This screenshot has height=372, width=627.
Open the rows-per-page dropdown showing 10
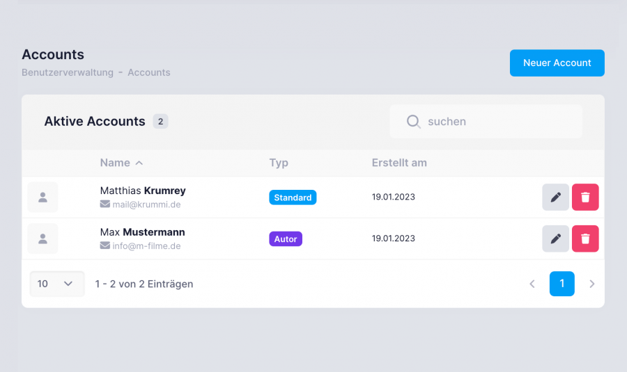[x=57, y=284]
